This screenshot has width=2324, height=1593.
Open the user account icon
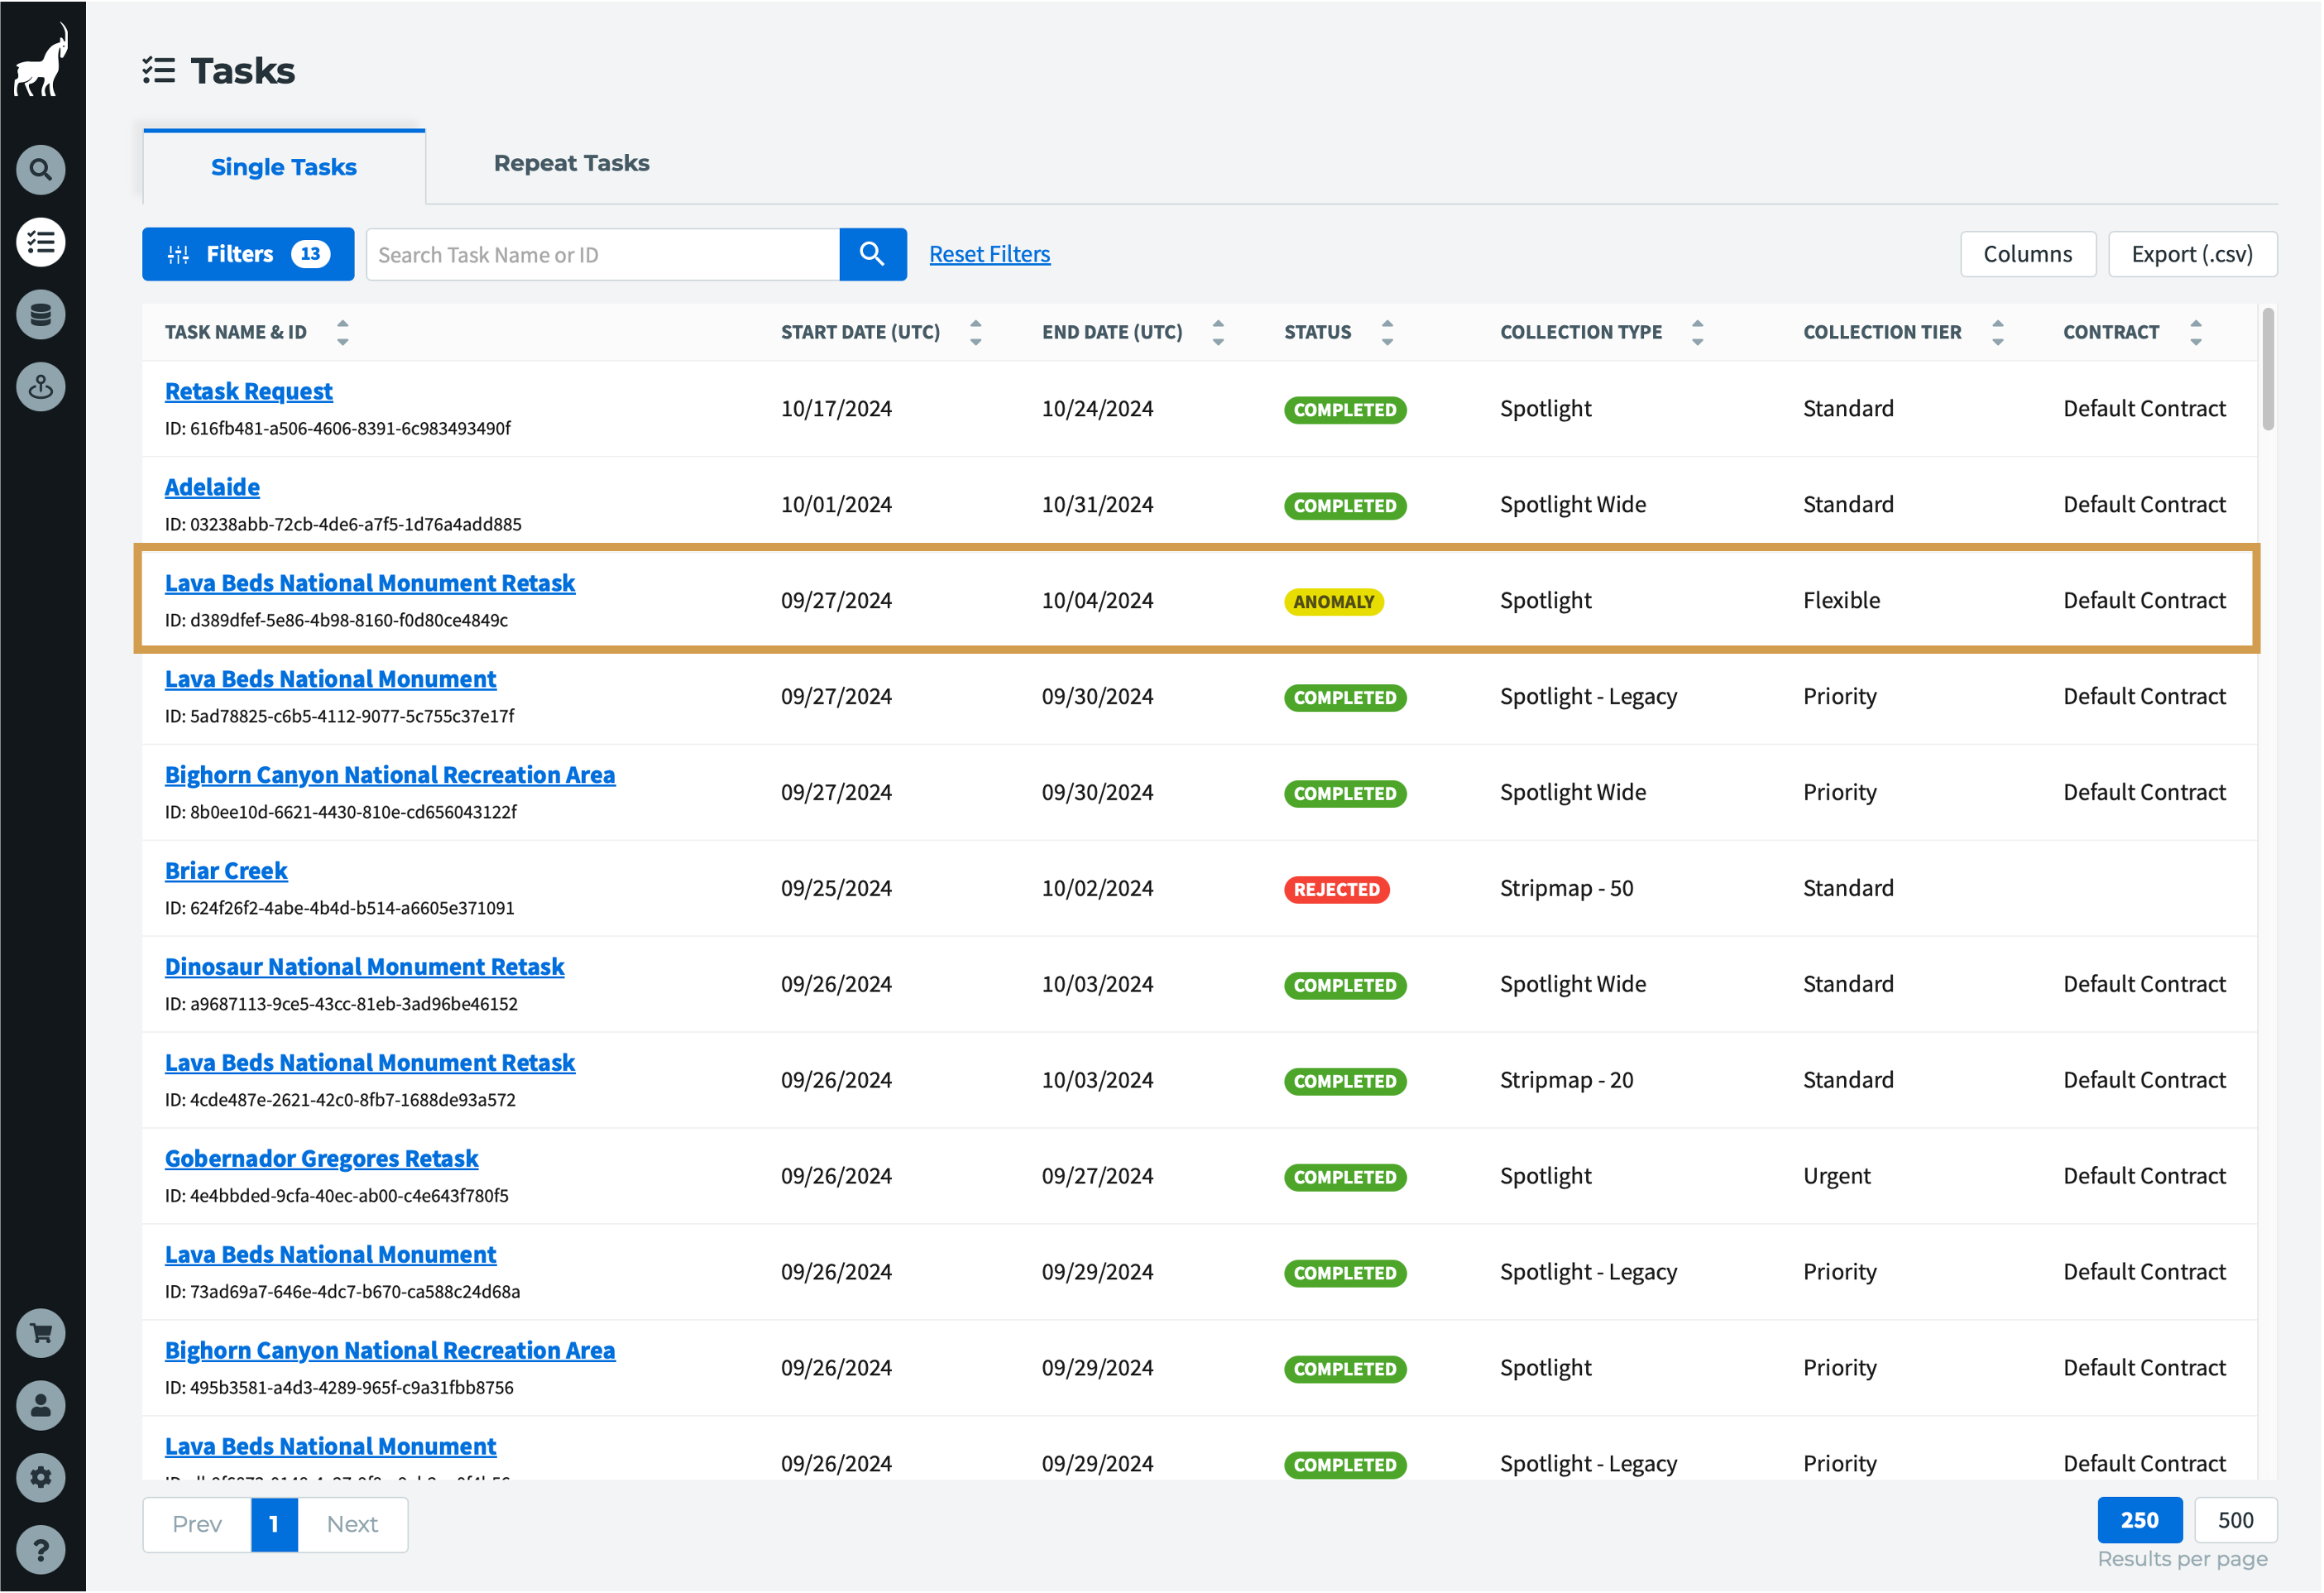(41, 1405)
